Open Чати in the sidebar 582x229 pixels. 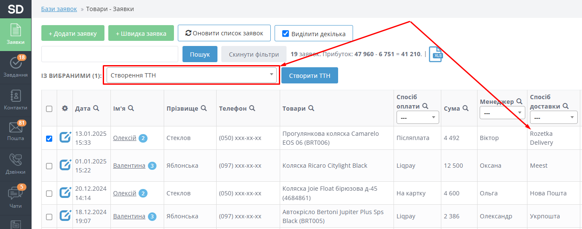pyautogui.click(x=15, y=197)
